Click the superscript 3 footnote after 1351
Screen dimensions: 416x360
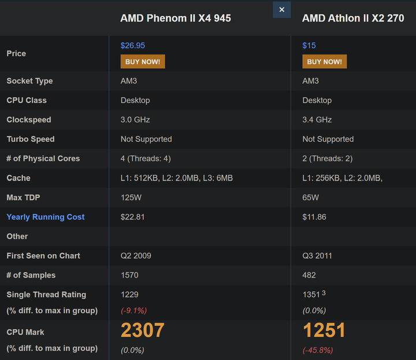coord(324,293)
